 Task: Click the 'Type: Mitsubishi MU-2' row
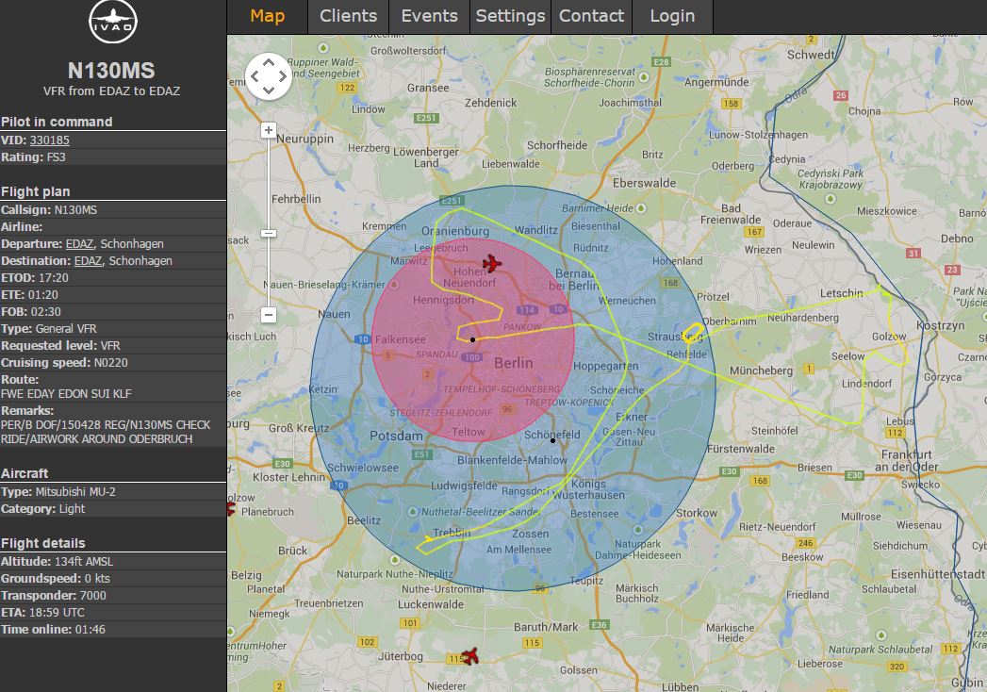pyautogui.click(x=113, y=492)
